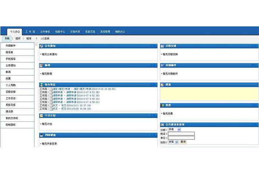
Task: Click the 待办事宜 panel header icon
Action: point(41,85)
